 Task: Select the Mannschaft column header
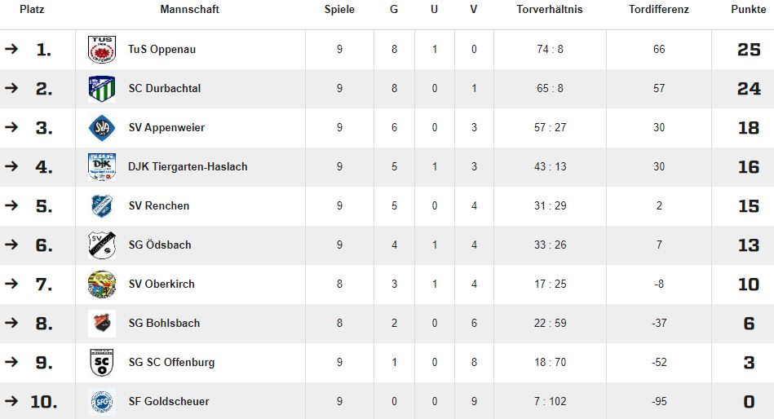(189, 9)
